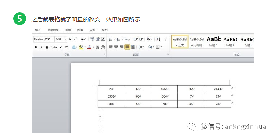Screen dimensions: 275x139
Task: Click the table cell containing 6666
Action: click(164, 89)
